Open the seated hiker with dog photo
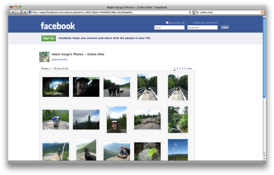The image size is (274, 175). click(x=117, y=151)
